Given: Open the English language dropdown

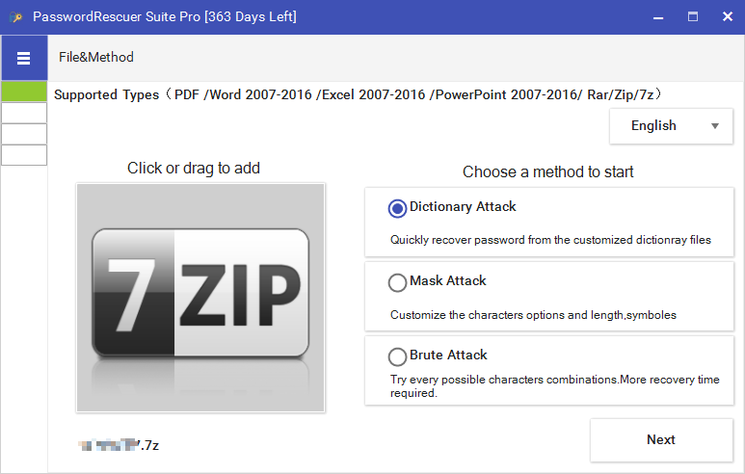Looking at the screenshot, I should tap(671, 126).
